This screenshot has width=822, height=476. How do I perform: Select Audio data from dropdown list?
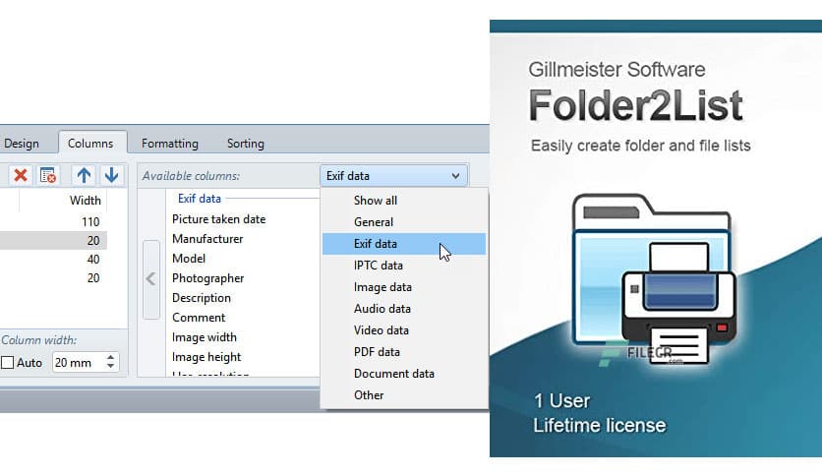click(x=404, y=309)
